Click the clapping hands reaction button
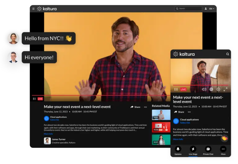This screenshot has height=164, width=238. tap(224, 138)
